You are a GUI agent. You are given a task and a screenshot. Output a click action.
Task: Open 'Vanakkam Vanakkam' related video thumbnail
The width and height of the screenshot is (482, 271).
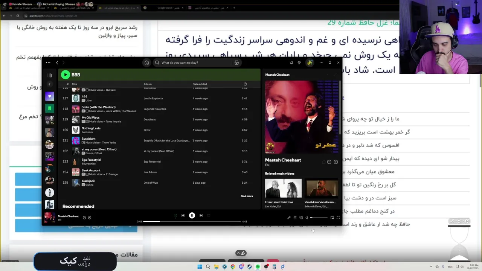(x=322, y=188)
